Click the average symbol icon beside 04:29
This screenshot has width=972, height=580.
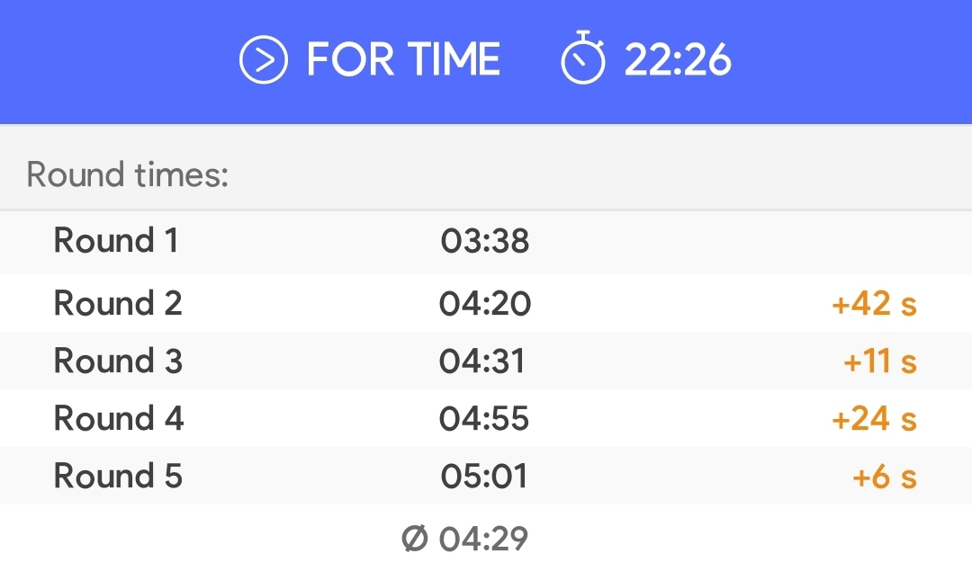click(x=415, y=538)
